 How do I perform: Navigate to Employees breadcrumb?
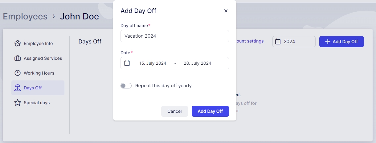point(25,16)
